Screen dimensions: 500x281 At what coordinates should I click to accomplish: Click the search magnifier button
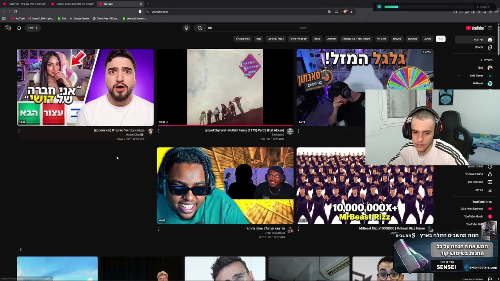click(x=200, y=28)
